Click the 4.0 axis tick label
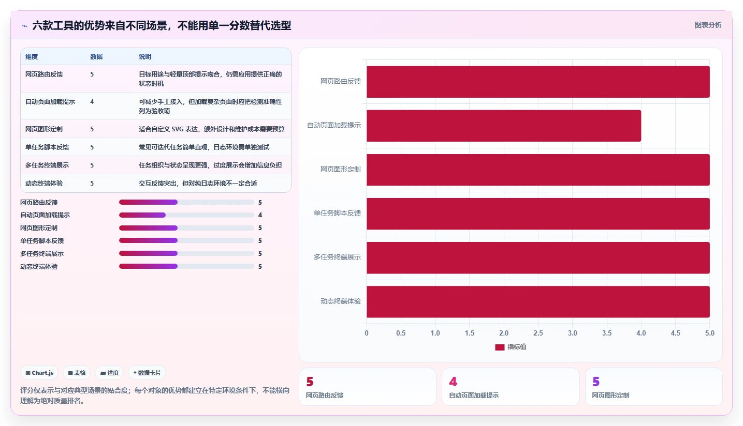743x426 pixels. point(641,333)
